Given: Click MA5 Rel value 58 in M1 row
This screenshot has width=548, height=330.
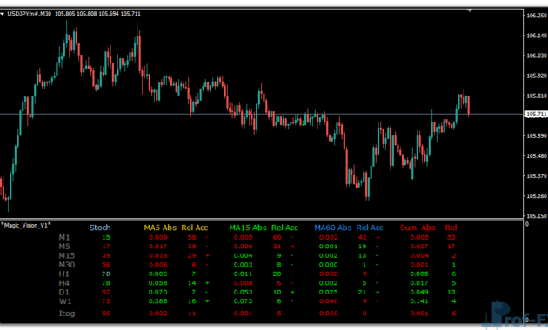Looking at the screenshot, I should 192,238.
